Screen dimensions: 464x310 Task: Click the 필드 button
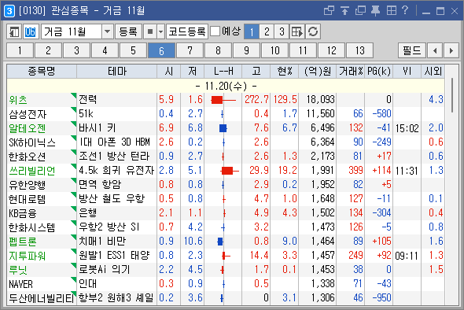tap(411, 50)
